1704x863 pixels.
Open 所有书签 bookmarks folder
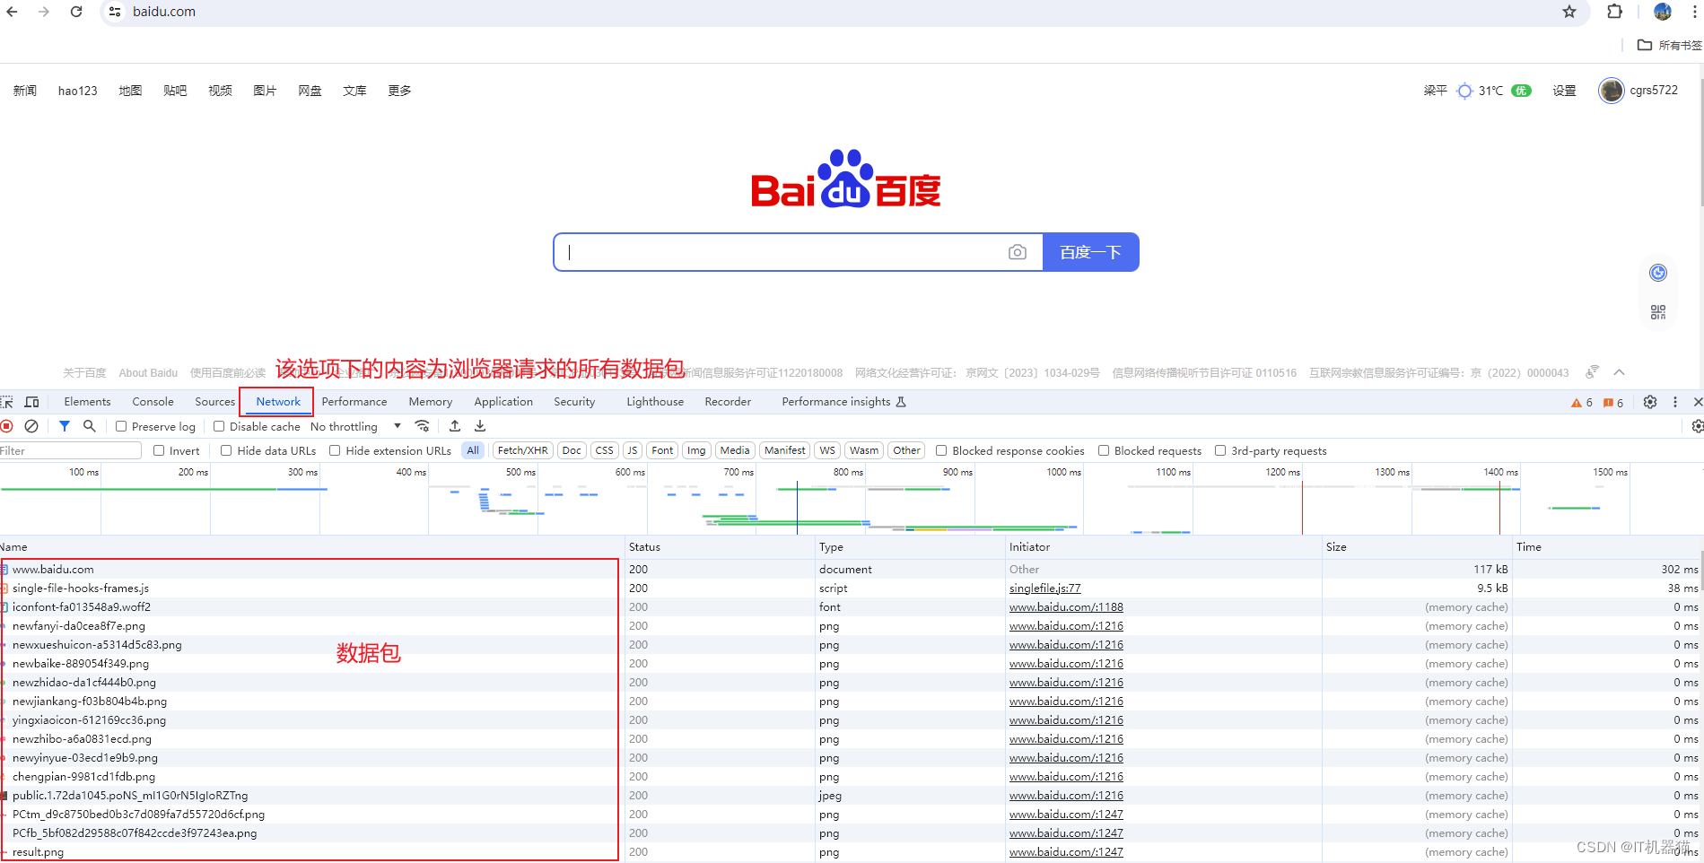[1670, 46]
